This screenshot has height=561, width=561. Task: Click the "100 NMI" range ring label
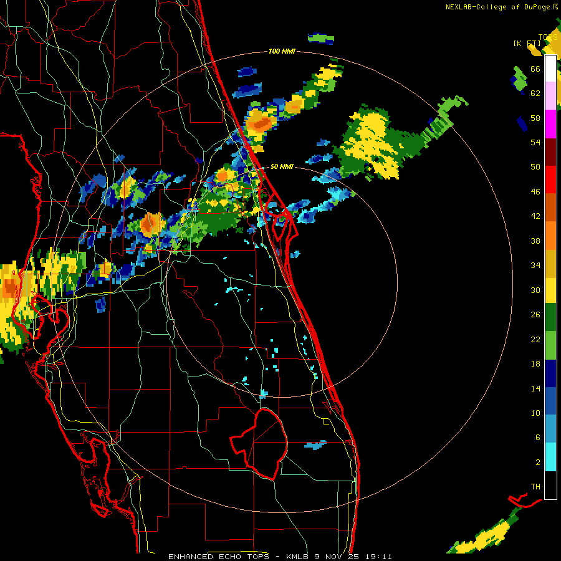282,51
